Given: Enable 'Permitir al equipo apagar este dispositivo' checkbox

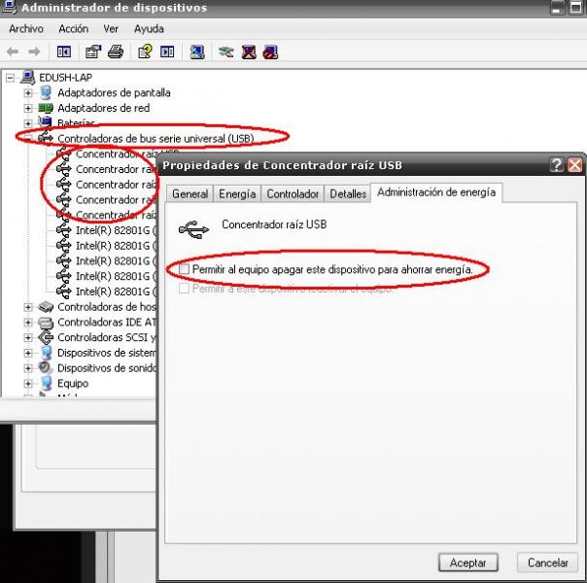Looking at the screenshot, I should [184, 269].
